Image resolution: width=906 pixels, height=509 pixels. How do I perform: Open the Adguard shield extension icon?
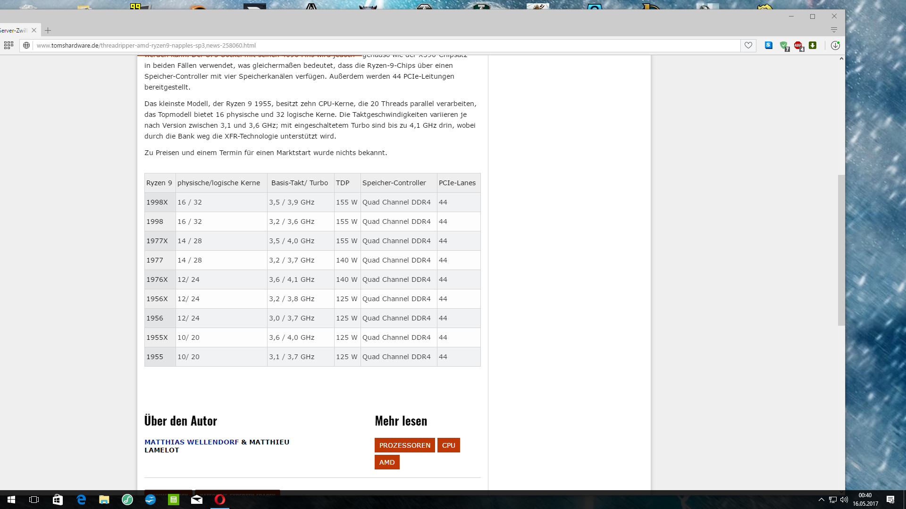click(784, 45)
